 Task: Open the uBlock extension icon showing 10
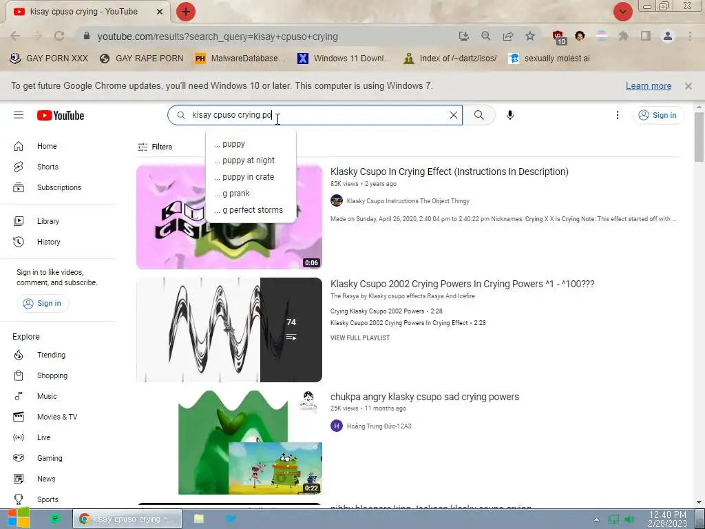[559, 37]
